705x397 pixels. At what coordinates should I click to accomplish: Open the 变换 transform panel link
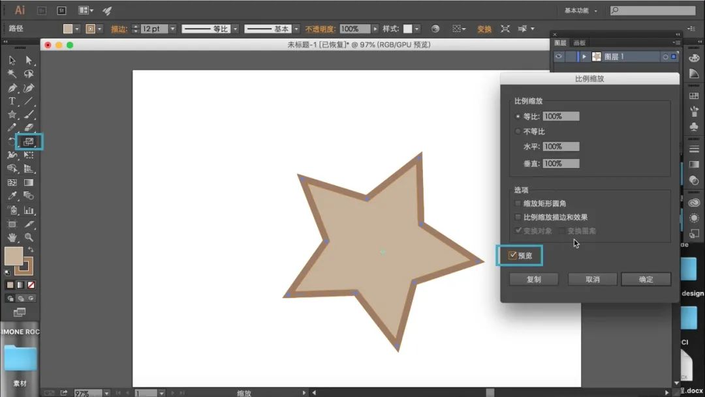pyautogui.click(x=484, y=29)
